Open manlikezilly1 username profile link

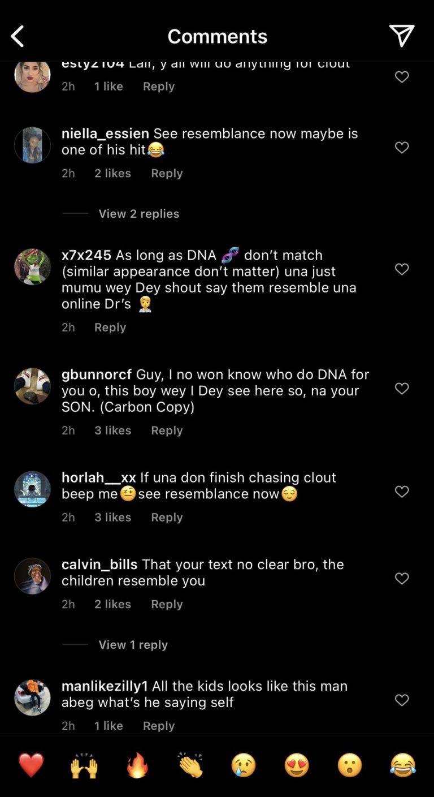[x=105, y=686]
